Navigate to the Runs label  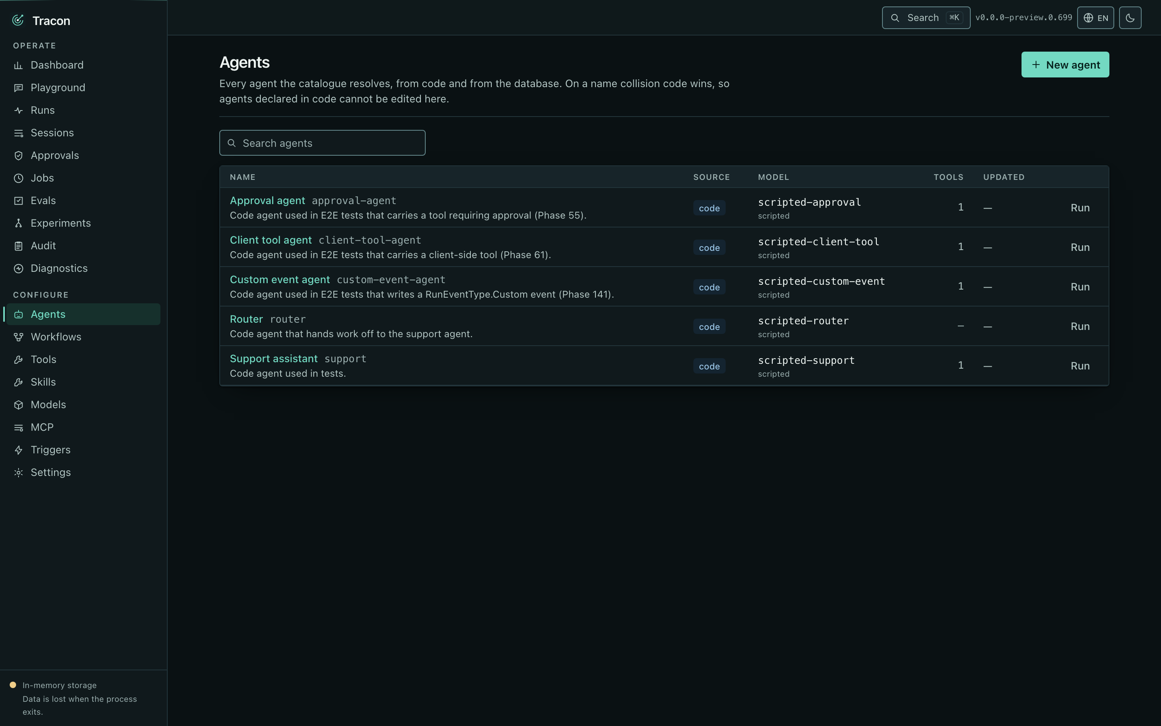[43, 110]
